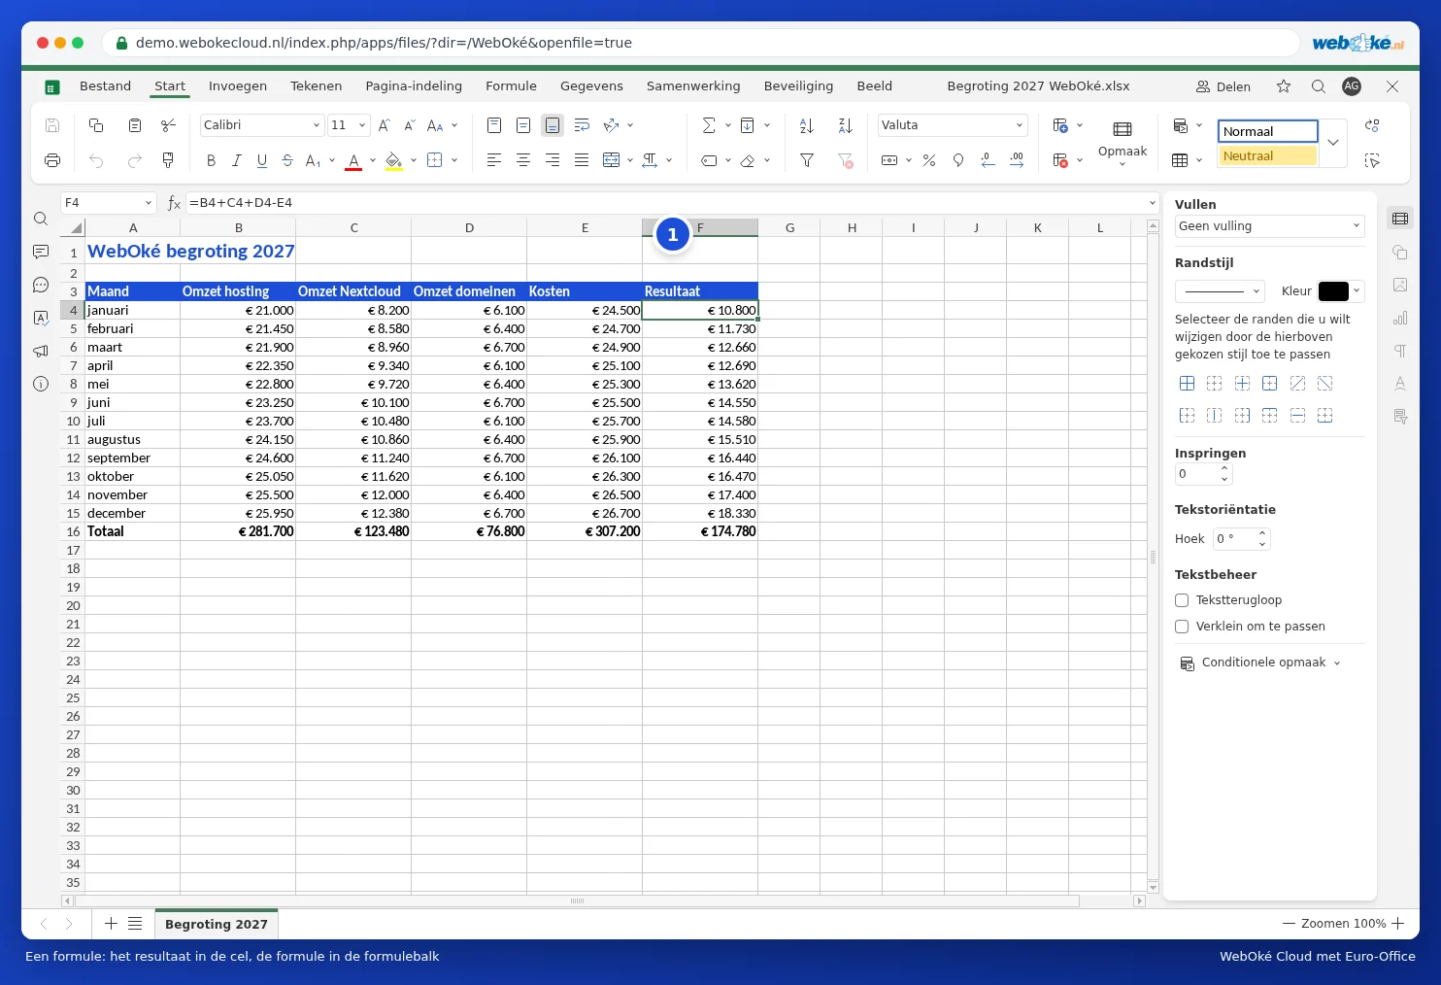Viewport: 1441px width, 985px height.
Task: Mark document as favorite with star
Action: click(1284, 86)
